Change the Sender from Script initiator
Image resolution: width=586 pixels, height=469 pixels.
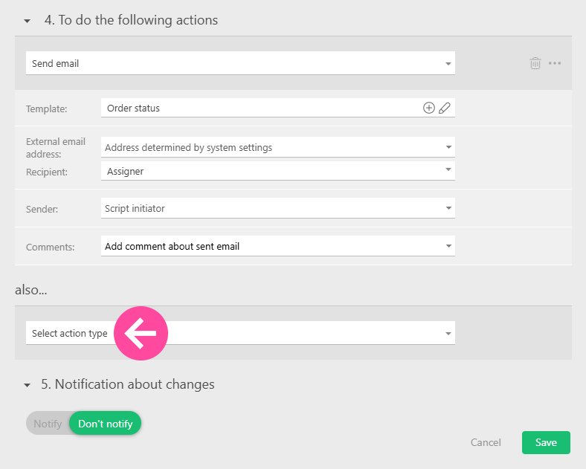click(x=277, y=208)
